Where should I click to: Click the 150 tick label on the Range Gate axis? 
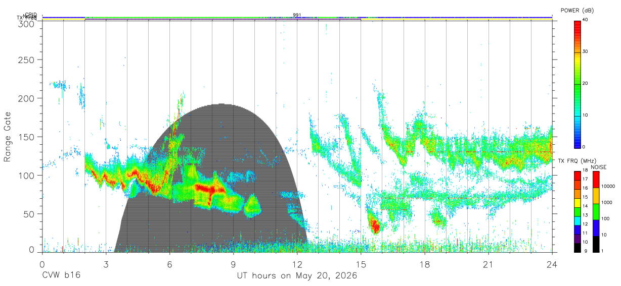(26, 137)
